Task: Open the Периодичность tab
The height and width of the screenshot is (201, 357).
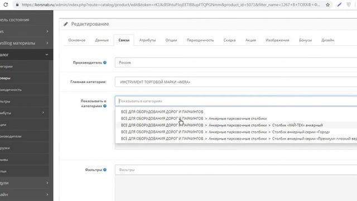Action: 200,40
